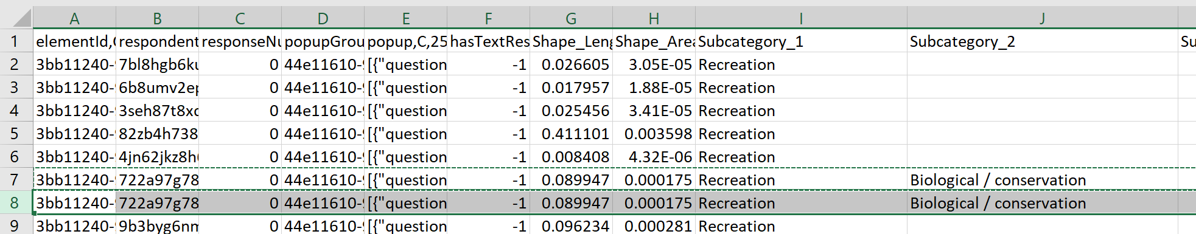Viewport: 1196px width, 234px height.
Task: Select row 1 header
Action: click(16, 41)
